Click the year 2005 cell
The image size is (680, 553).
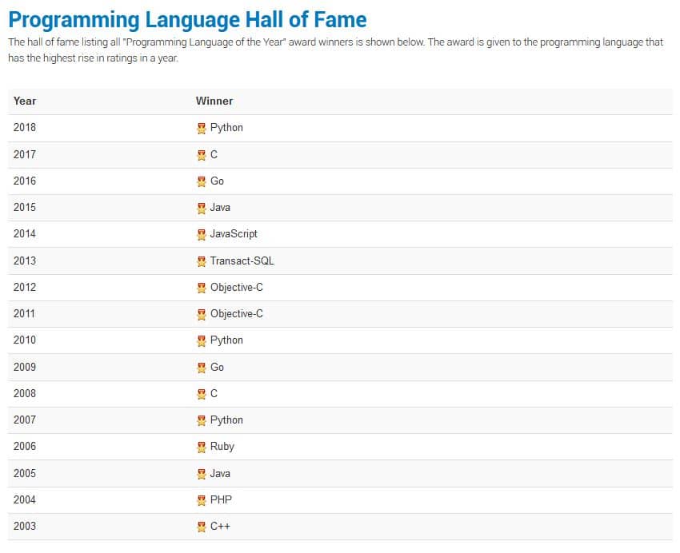click(x=25, y=473)
